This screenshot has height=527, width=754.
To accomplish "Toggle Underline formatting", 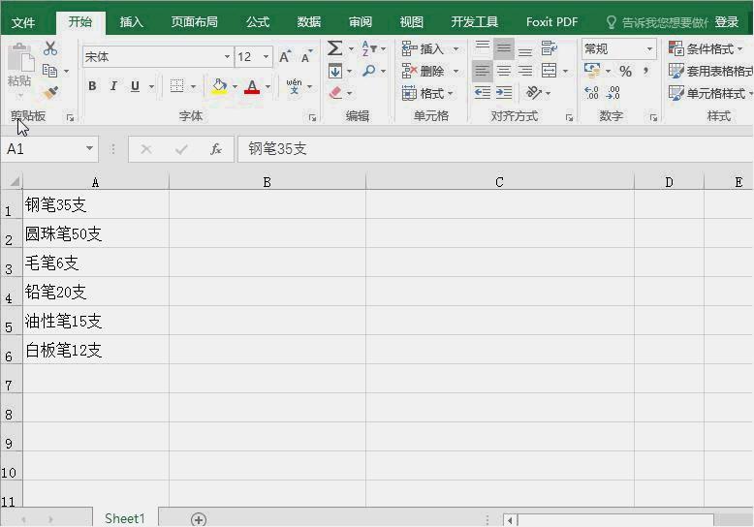I will 135,86.
